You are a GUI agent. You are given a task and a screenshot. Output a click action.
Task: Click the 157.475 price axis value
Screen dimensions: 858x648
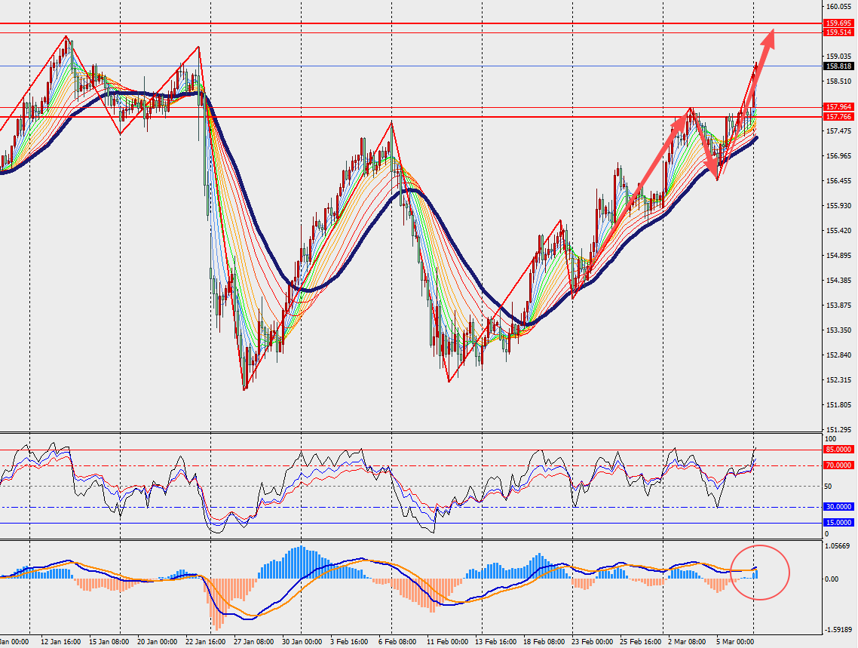pyautogui.click(x=839, y=131)
